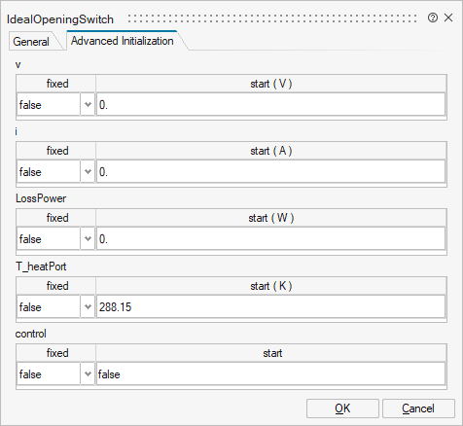This screenshot has height=426, width=463.
Task: Expand the i fixed dropdown arrow
Action: [x=88, y=171]
